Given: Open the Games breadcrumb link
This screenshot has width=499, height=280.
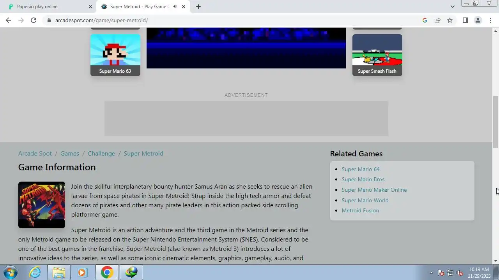Looking at the screenshot, I should tap(70, 154).
